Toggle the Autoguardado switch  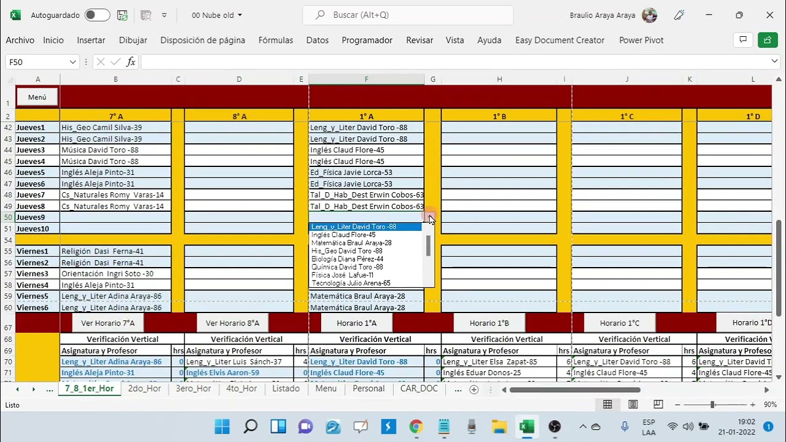click(x=97, y=15)
